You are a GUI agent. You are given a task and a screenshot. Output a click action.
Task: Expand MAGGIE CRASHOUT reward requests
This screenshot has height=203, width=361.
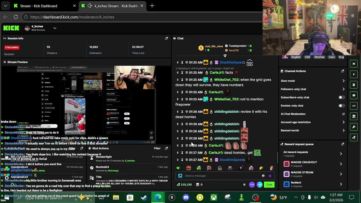[x=341, y=164]
